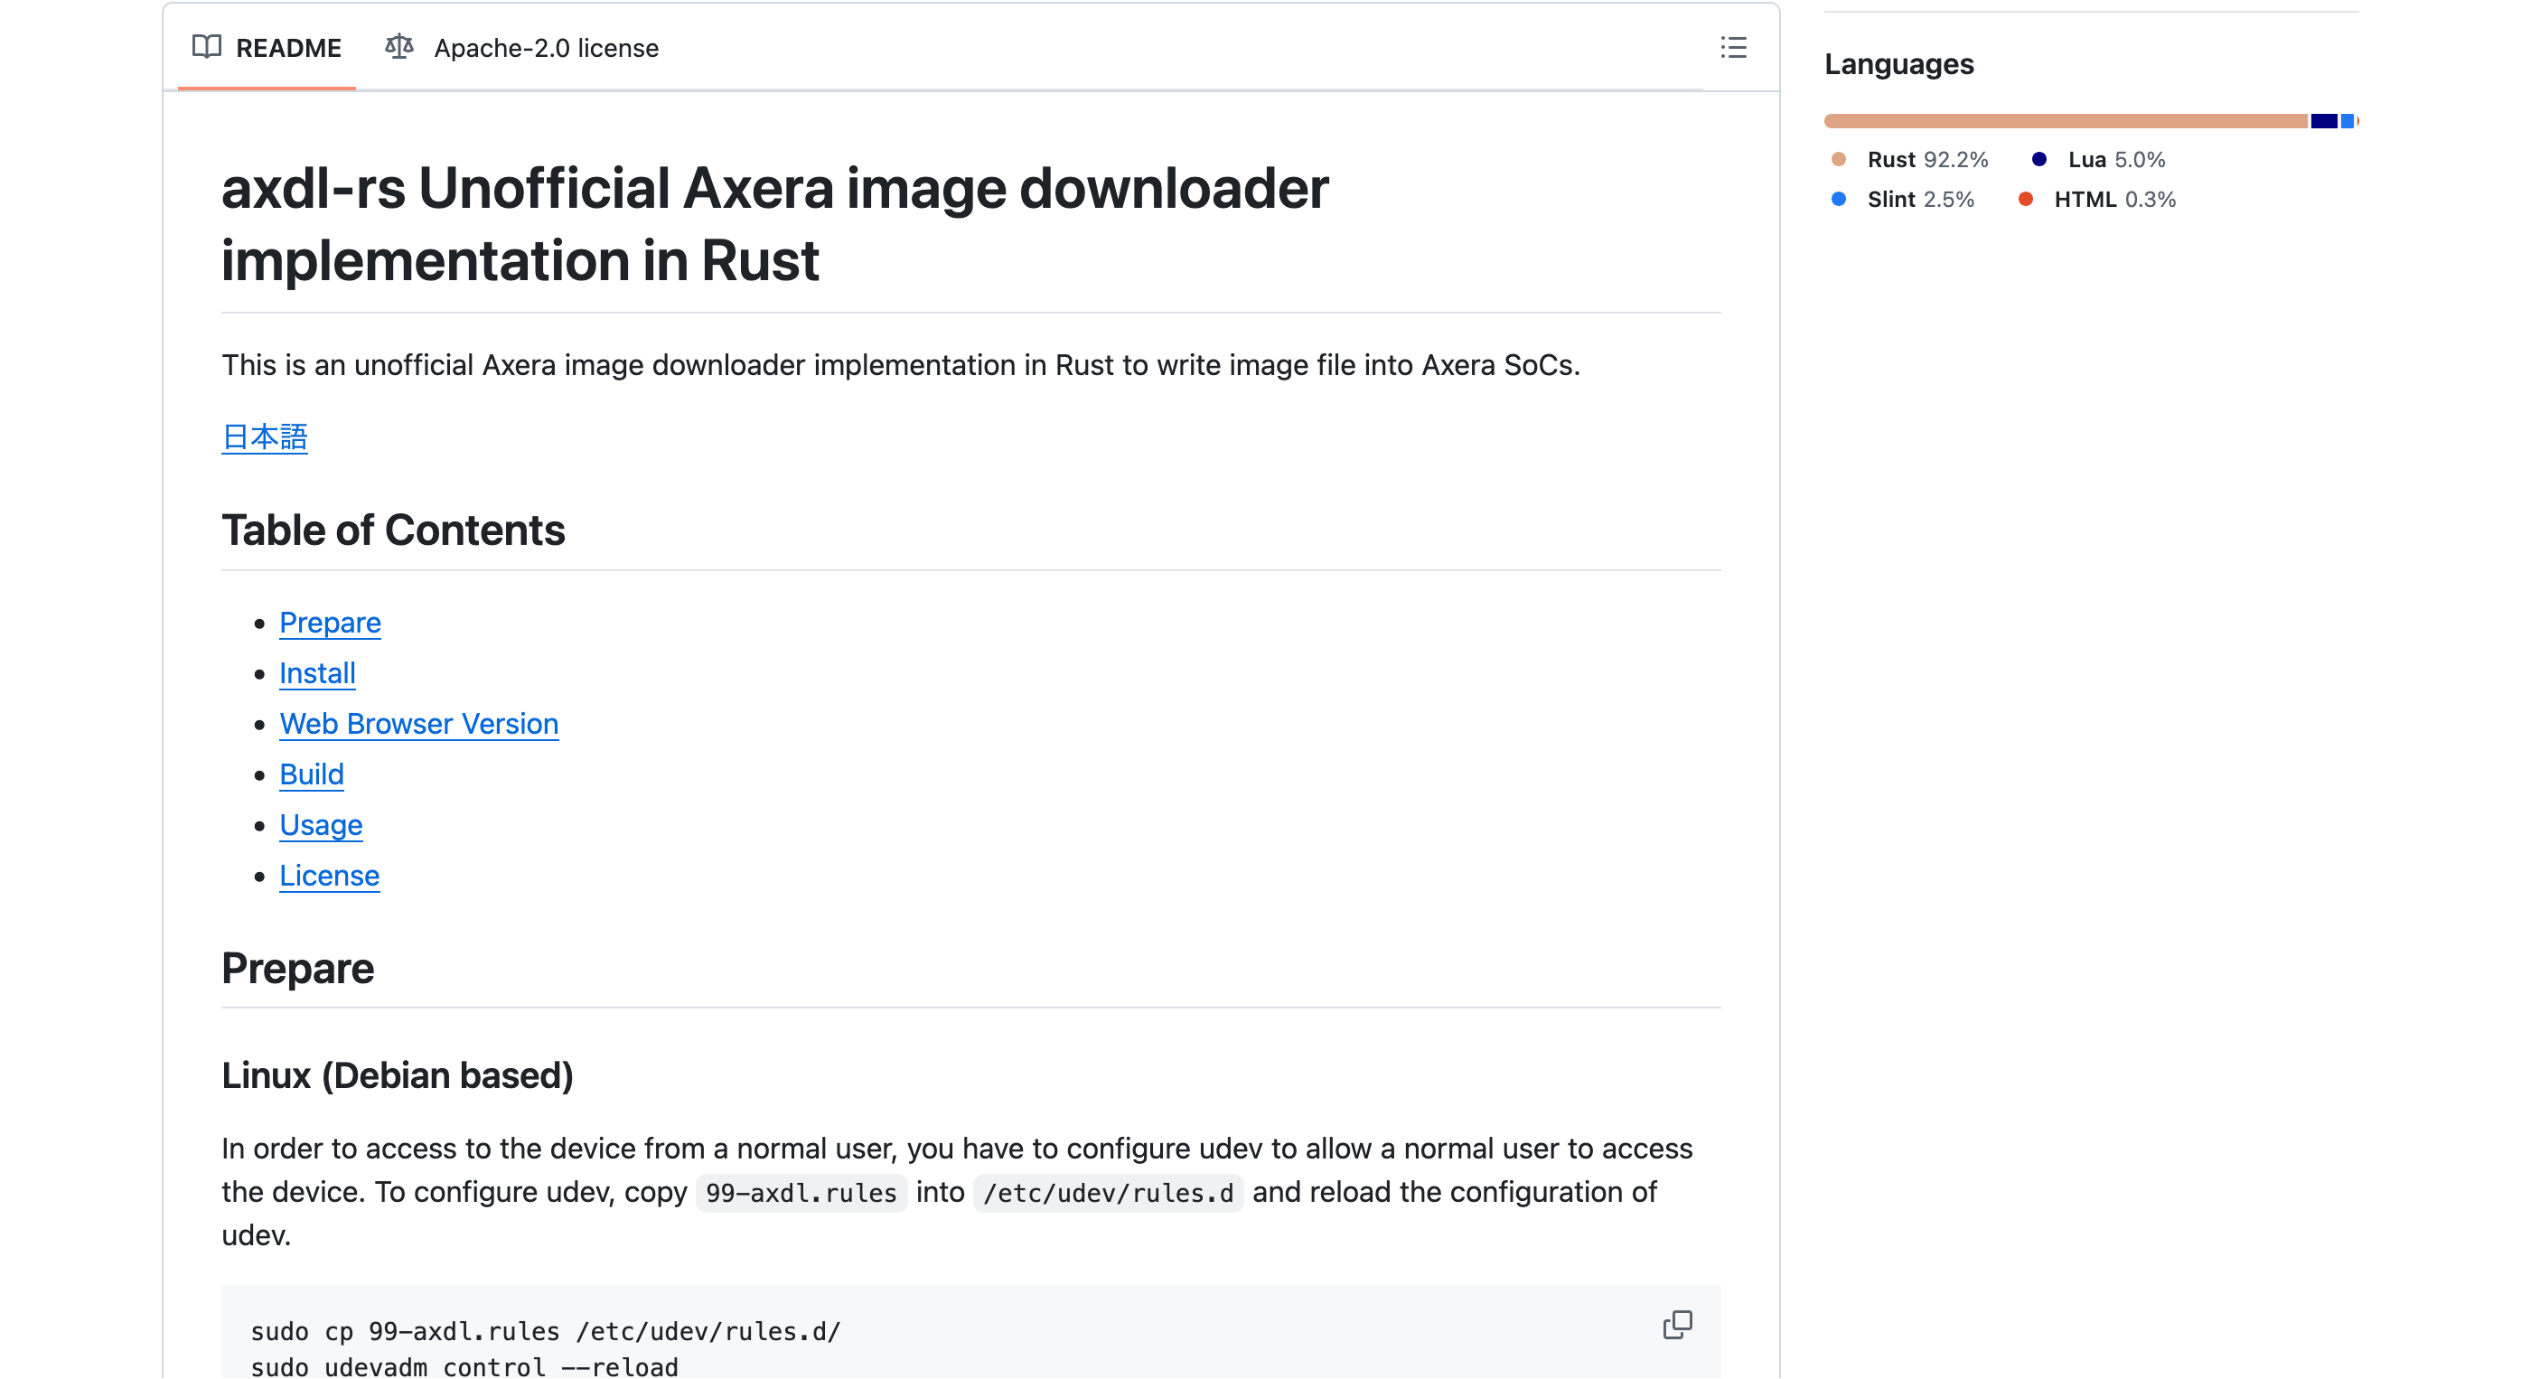Click the Linux (Debian based) heading
This screenshot has width=2521, height=1379.
[x=398, y=1075]
